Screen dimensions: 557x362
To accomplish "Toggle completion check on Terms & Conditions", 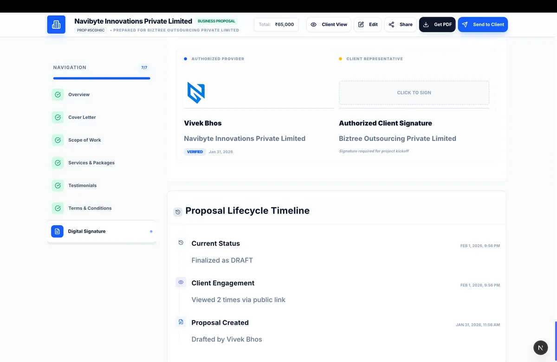I will pos(58,208).
